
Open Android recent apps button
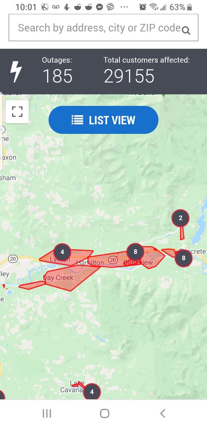47,413
